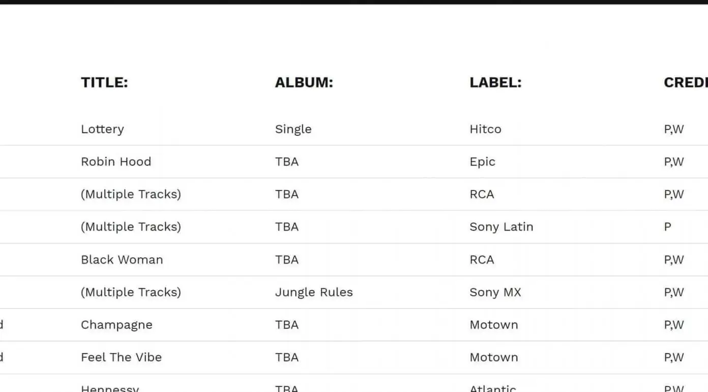The height and width of the screenshot is (392, 708).
Task: Click the Single album cell
Action: click(293, 129)
